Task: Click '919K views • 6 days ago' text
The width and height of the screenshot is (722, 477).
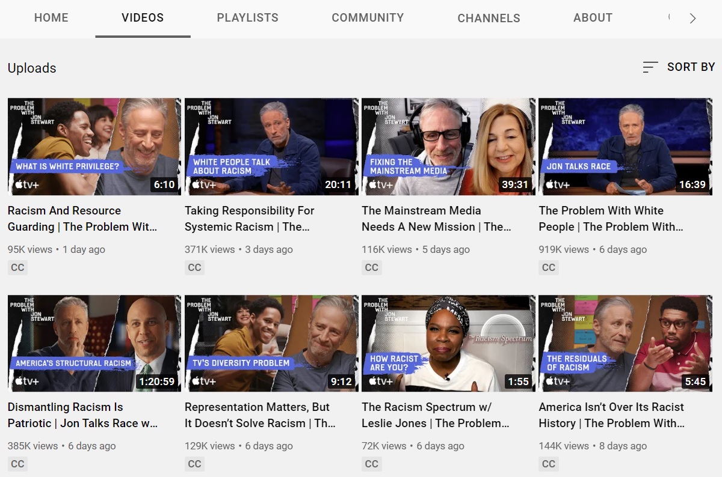Action: click(x=593, y=249)
